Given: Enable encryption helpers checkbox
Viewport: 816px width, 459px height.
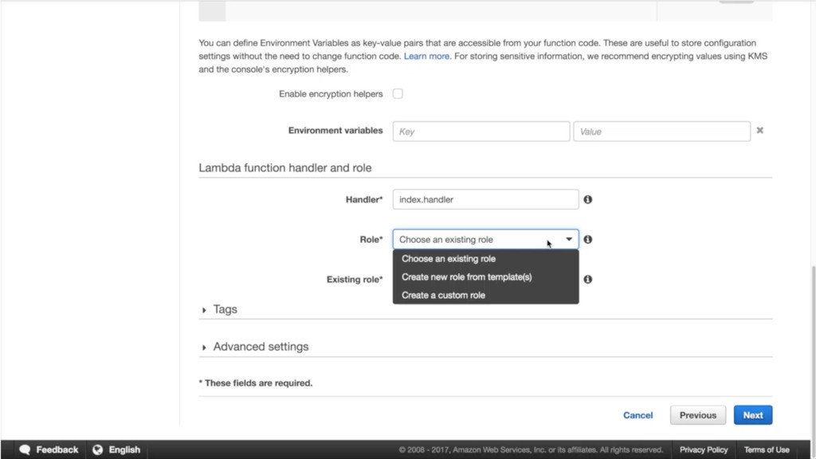Looking at the screenshot, I should pos(398,93).
